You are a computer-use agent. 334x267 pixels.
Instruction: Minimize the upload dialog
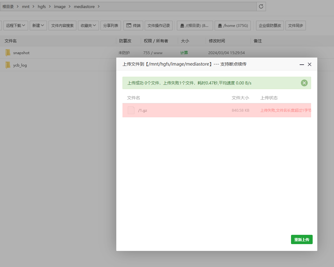pos(302,64)
